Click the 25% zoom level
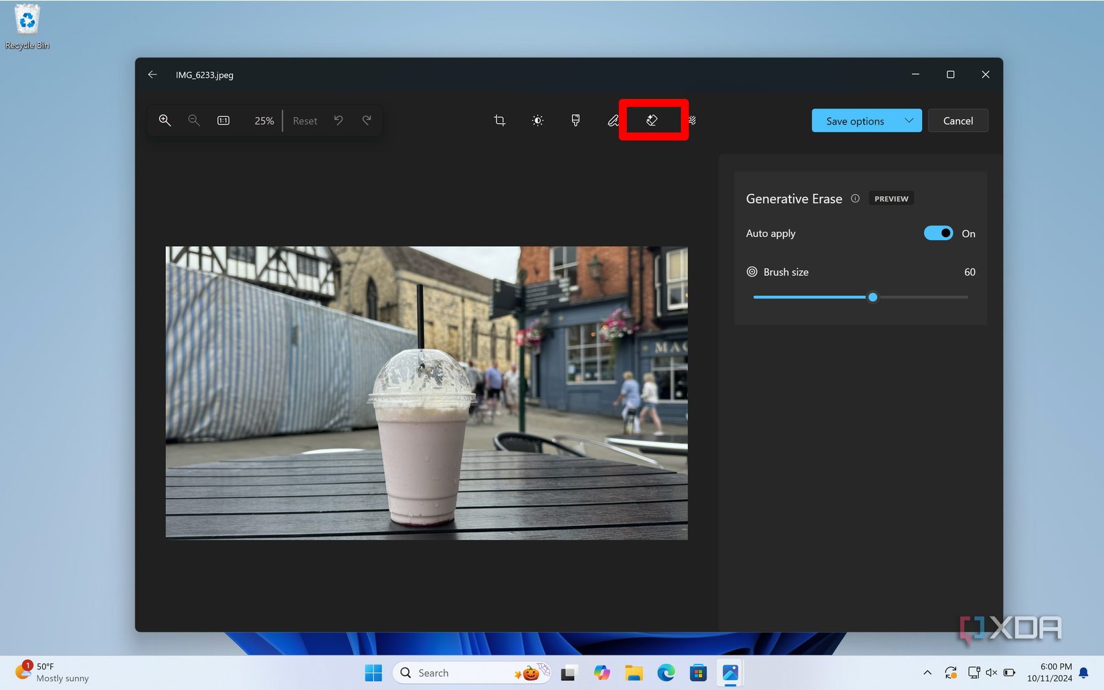This screenshot has height=690, width=1104. 264,121
